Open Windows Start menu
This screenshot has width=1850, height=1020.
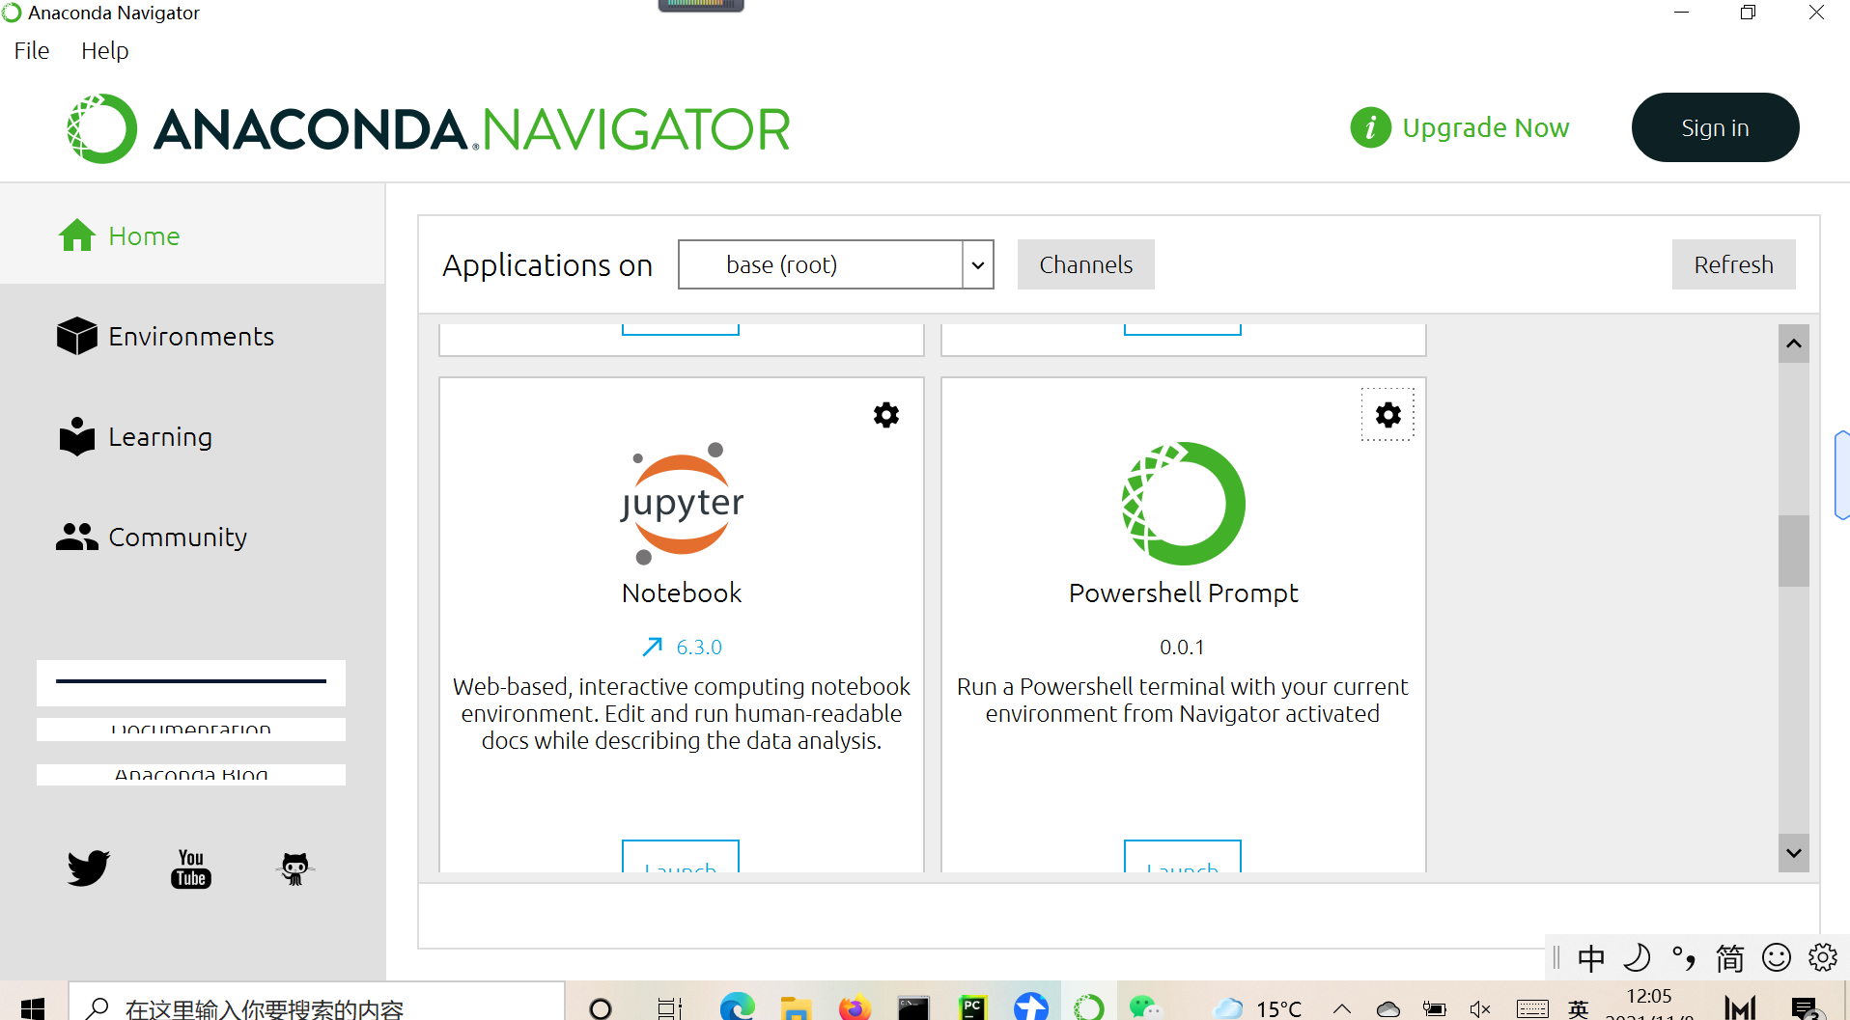(33, 1007)
